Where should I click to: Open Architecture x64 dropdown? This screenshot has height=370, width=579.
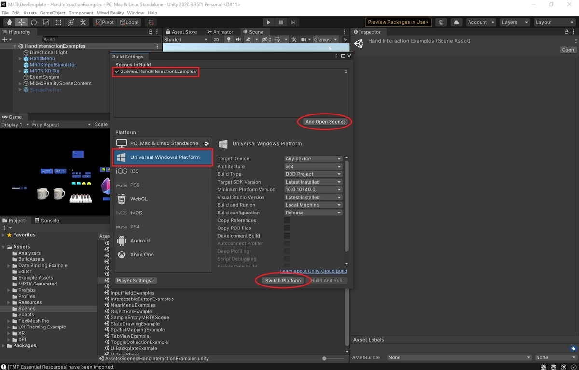pyautogui.click(x=313, y=166)
